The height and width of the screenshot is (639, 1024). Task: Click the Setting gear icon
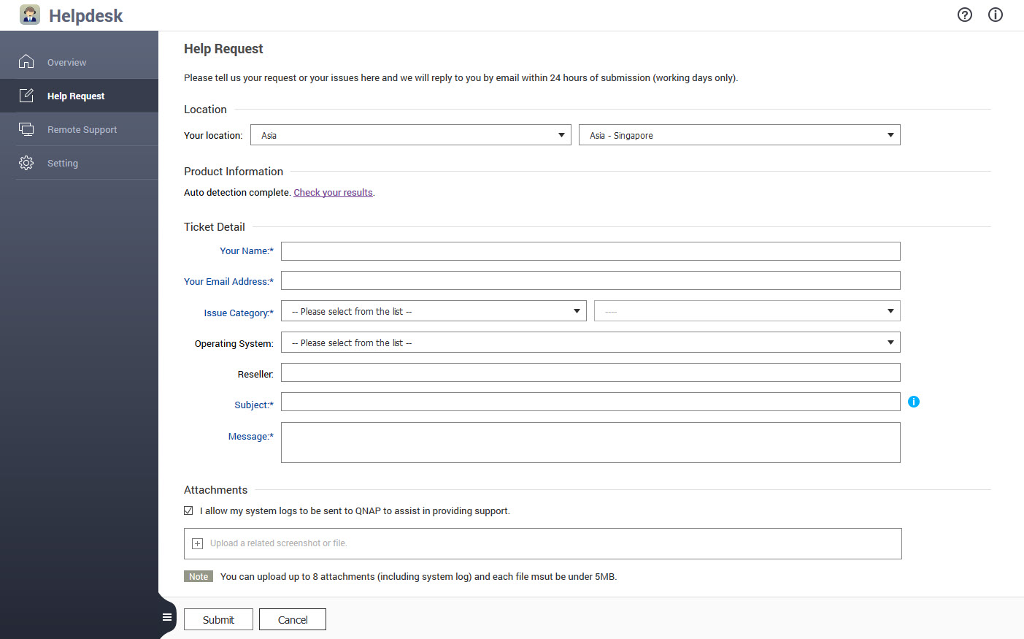coord(26,163)
